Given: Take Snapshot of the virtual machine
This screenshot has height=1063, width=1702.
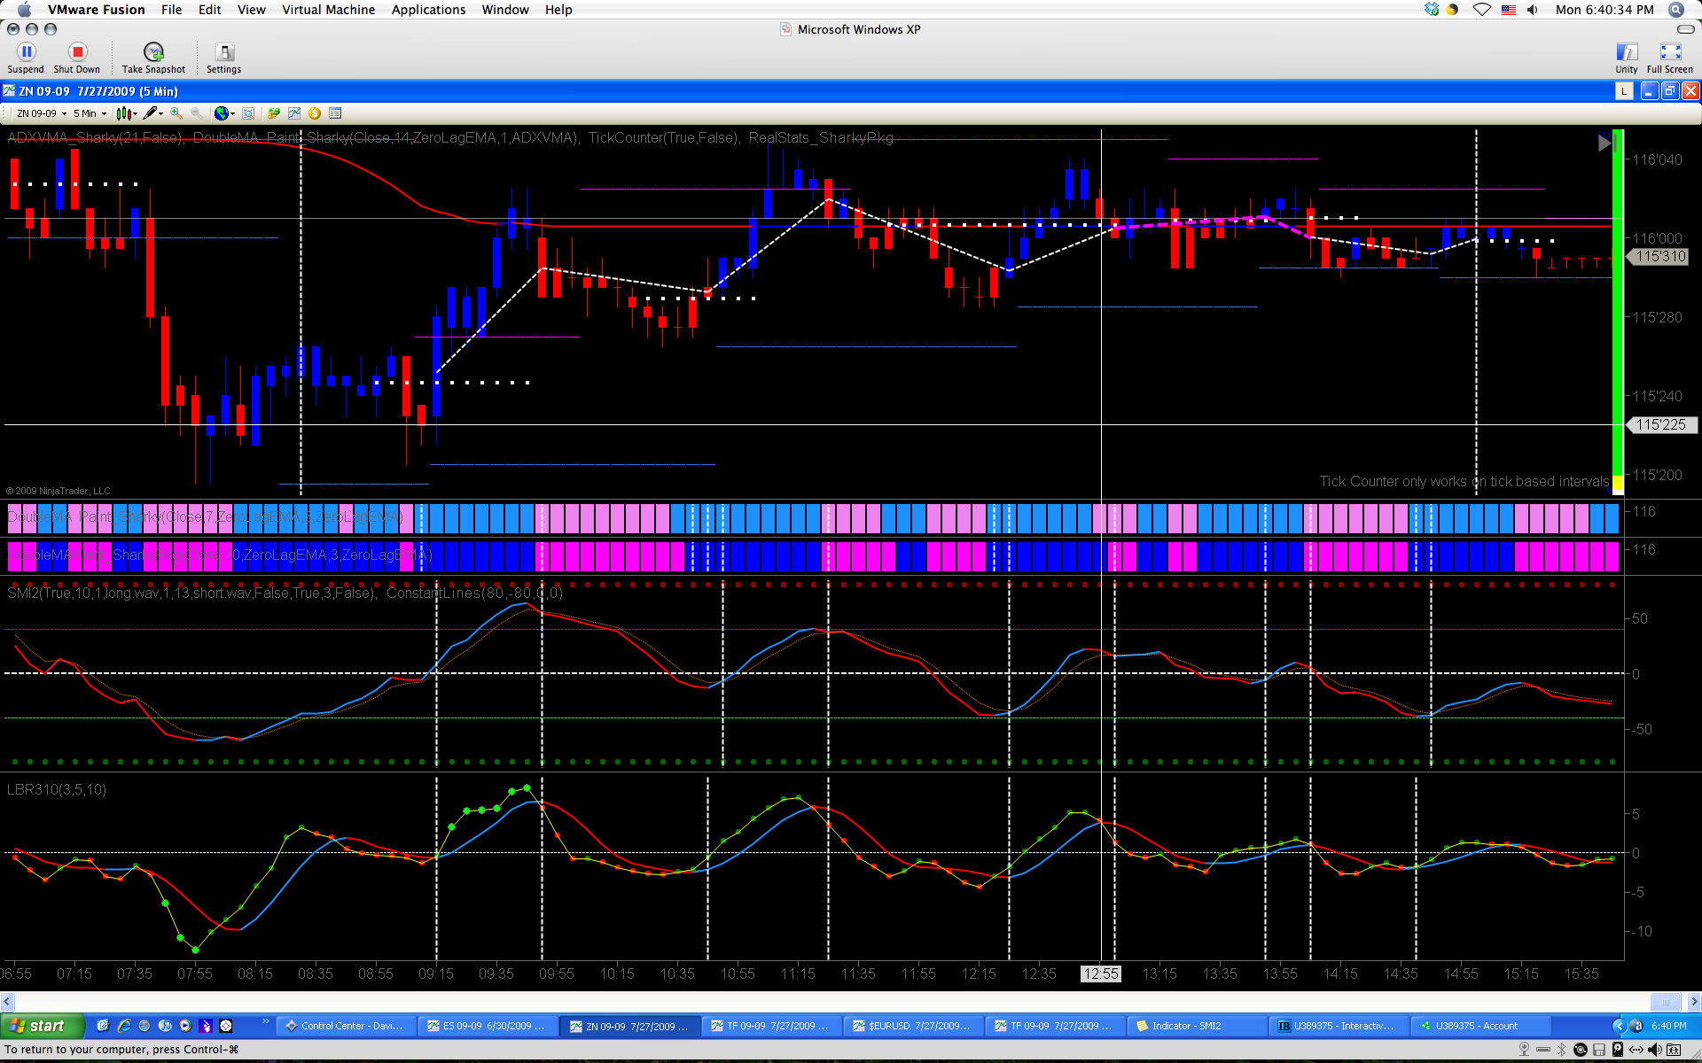Looking at the screenshot, I should (x=153, y=58).
